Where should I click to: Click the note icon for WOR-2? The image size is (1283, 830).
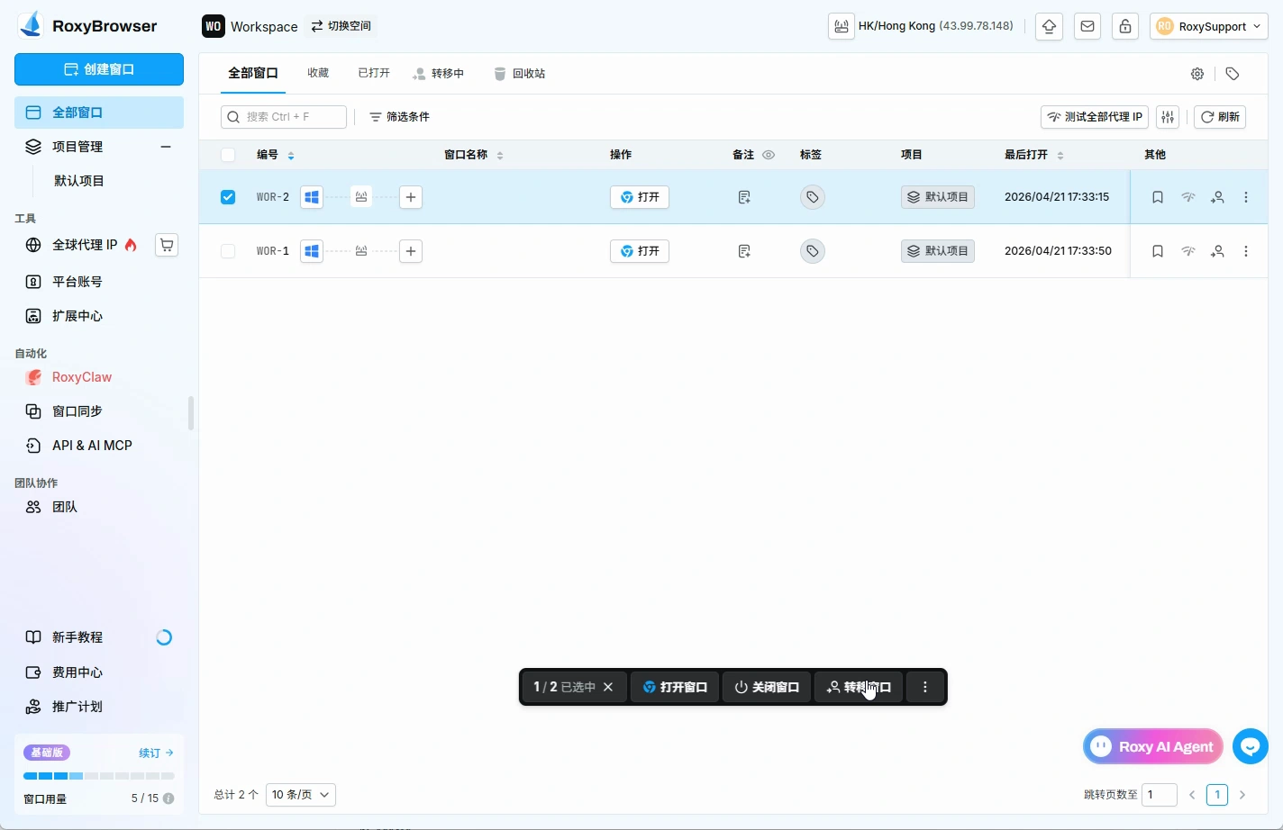[x=744, y=197]
